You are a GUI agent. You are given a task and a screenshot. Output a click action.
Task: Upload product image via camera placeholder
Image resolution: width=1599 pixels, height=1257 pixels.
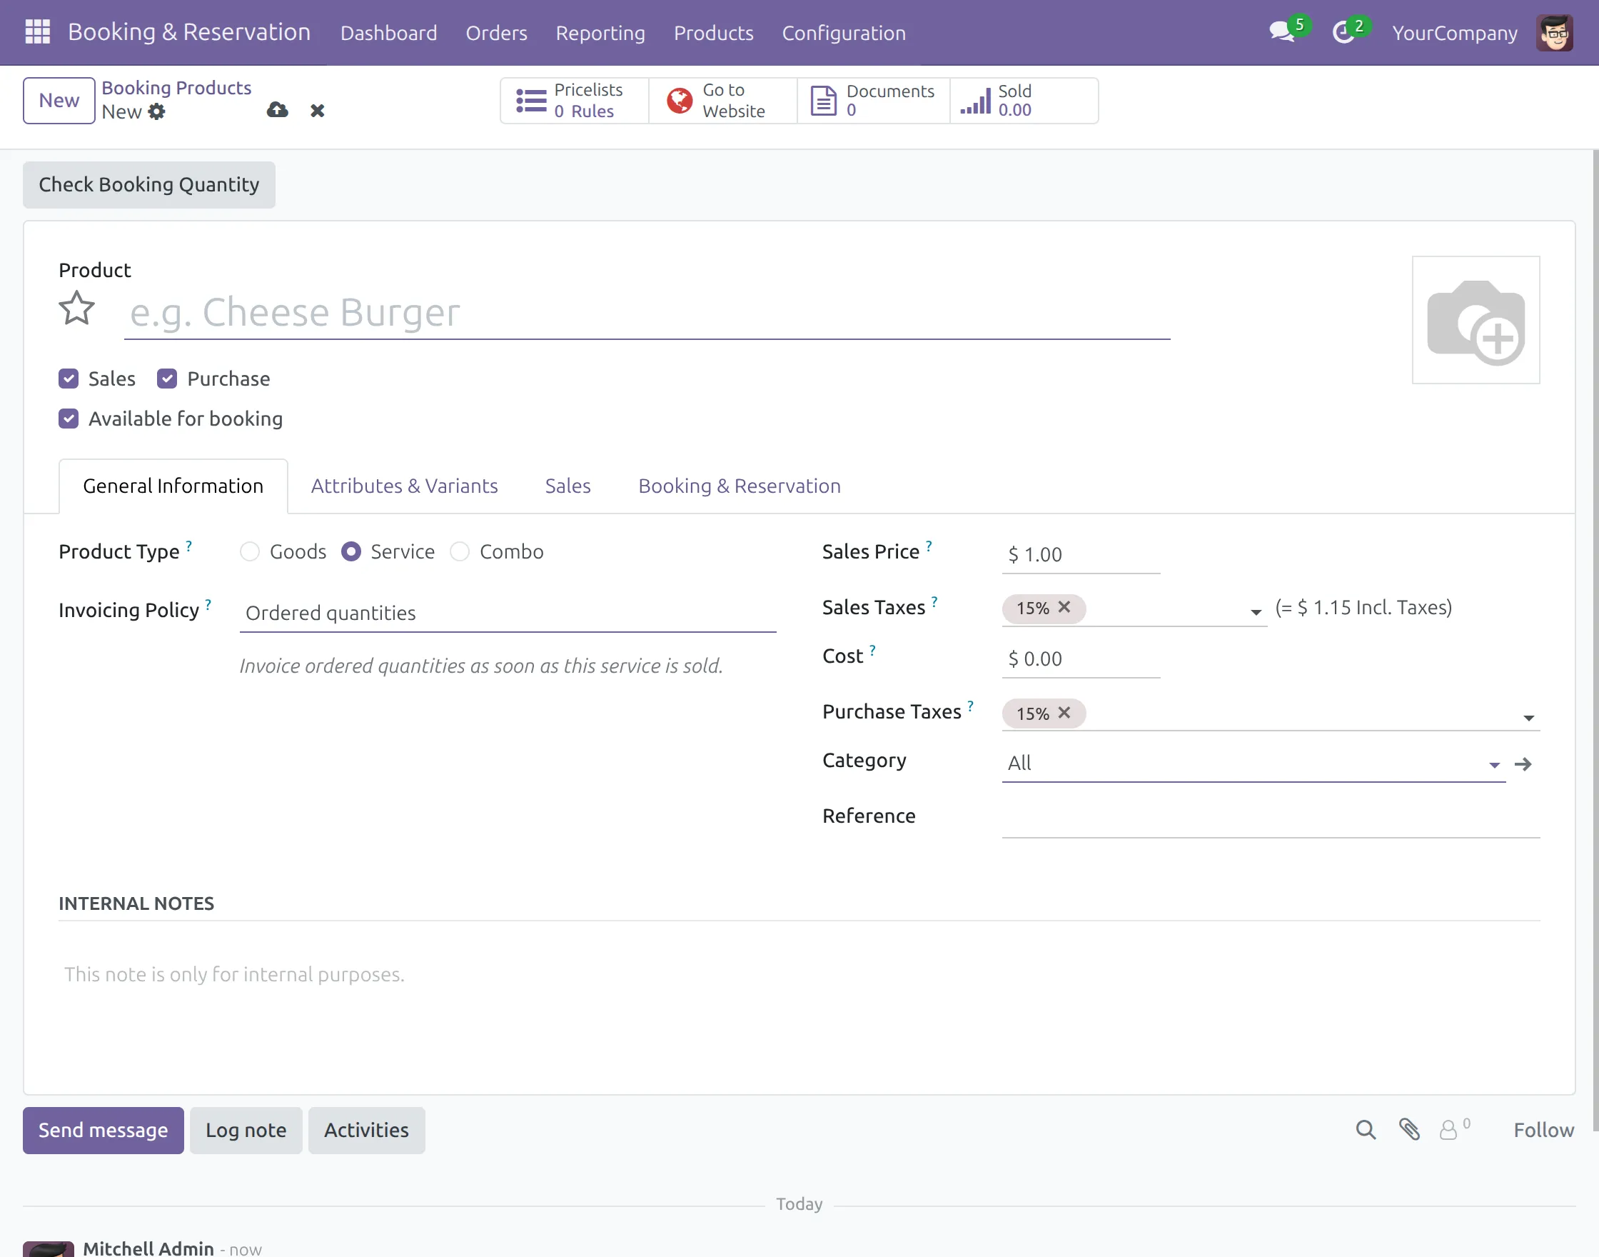click(1476, 320)
